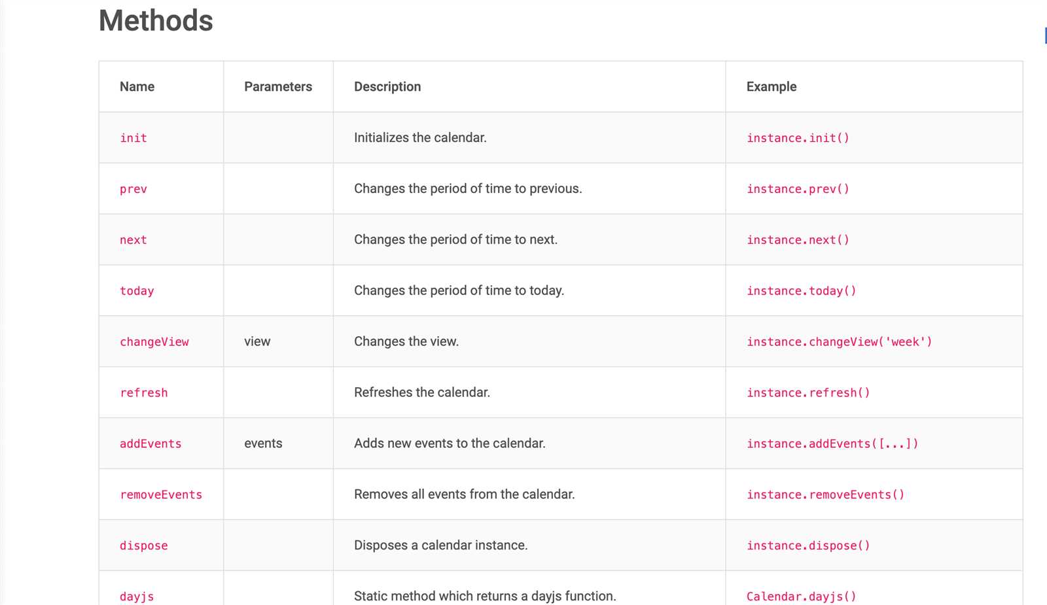This screenshot has height=605, width=1047.
Task: Click 'Refreshes the calendar.' description
Action: pyautogui.click(x=422, y=392)
